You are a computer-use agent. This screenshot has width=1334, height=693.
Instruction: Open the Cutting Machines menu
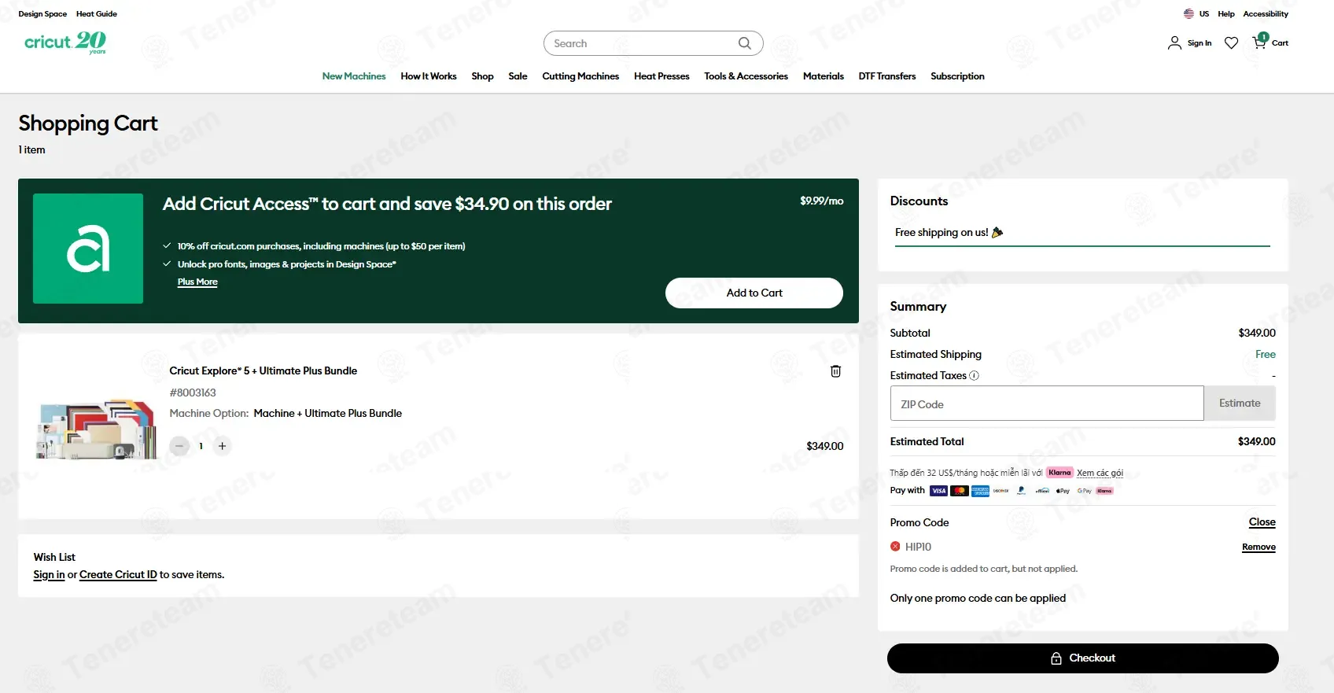tap(580, 76)
